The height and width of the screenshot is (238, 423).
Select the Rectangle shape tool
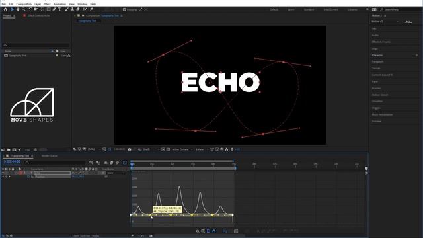(48, 9)
